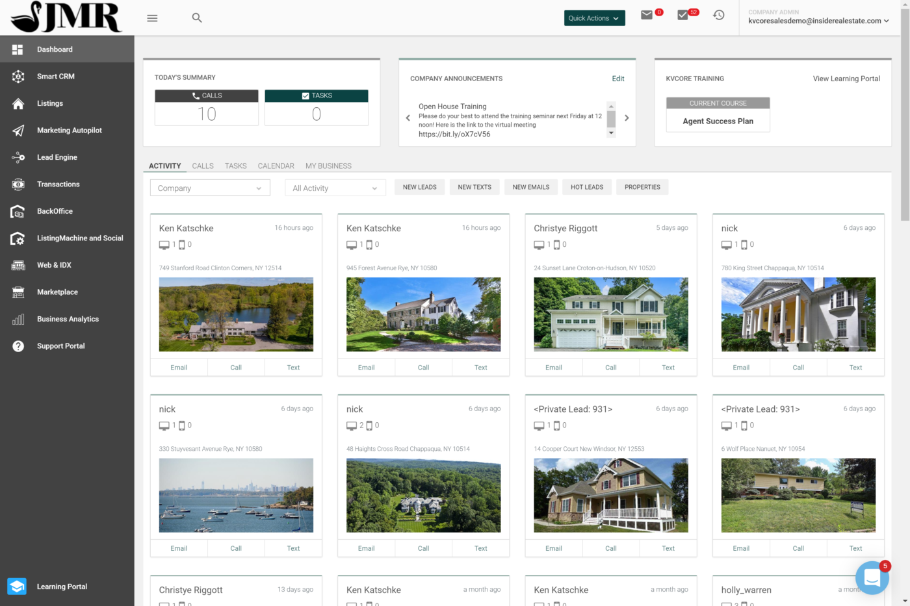Change the All Activity filter
The image size is (910, 606).
coord(335,187)
